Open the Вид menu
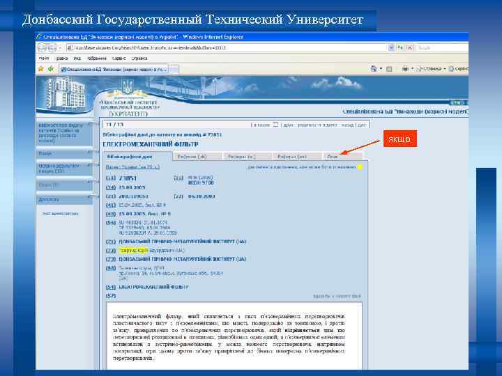The width and height of the screenshot is (502, 376). click(x=77, y=58)
